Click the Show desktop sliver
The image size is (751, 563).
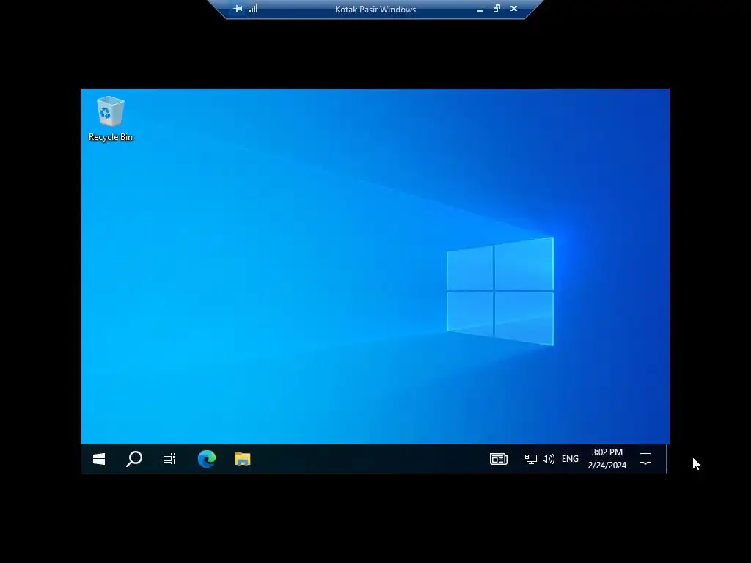667,459
